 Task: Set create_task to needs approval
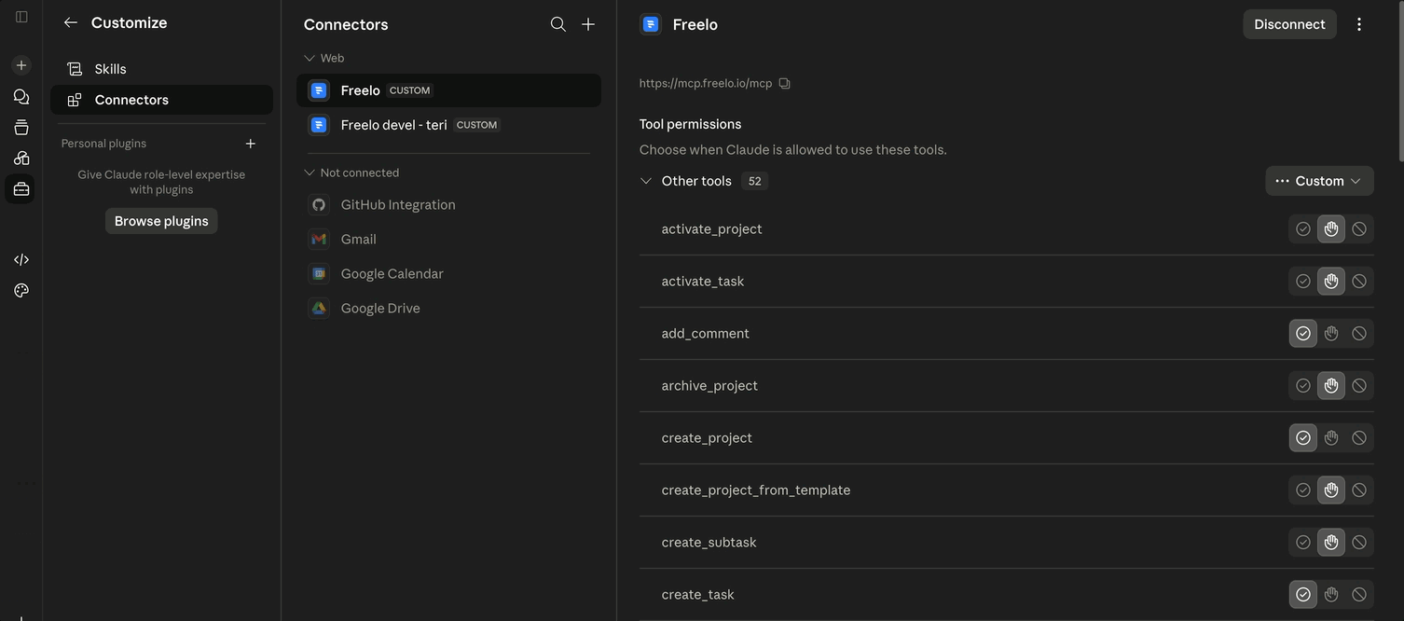tap(1331, 595)
